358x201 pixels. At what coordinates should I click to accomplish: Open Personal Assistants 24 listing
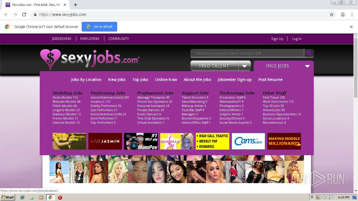(x=153, y=106)
